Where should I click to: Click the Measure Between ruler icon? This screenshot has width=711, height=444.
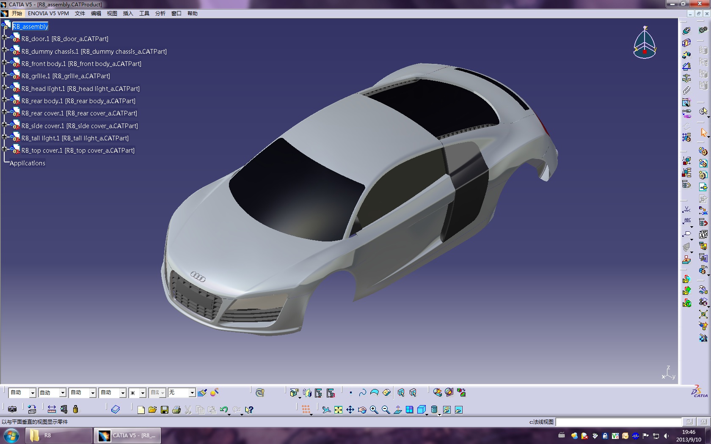click(x=52, y=409)
